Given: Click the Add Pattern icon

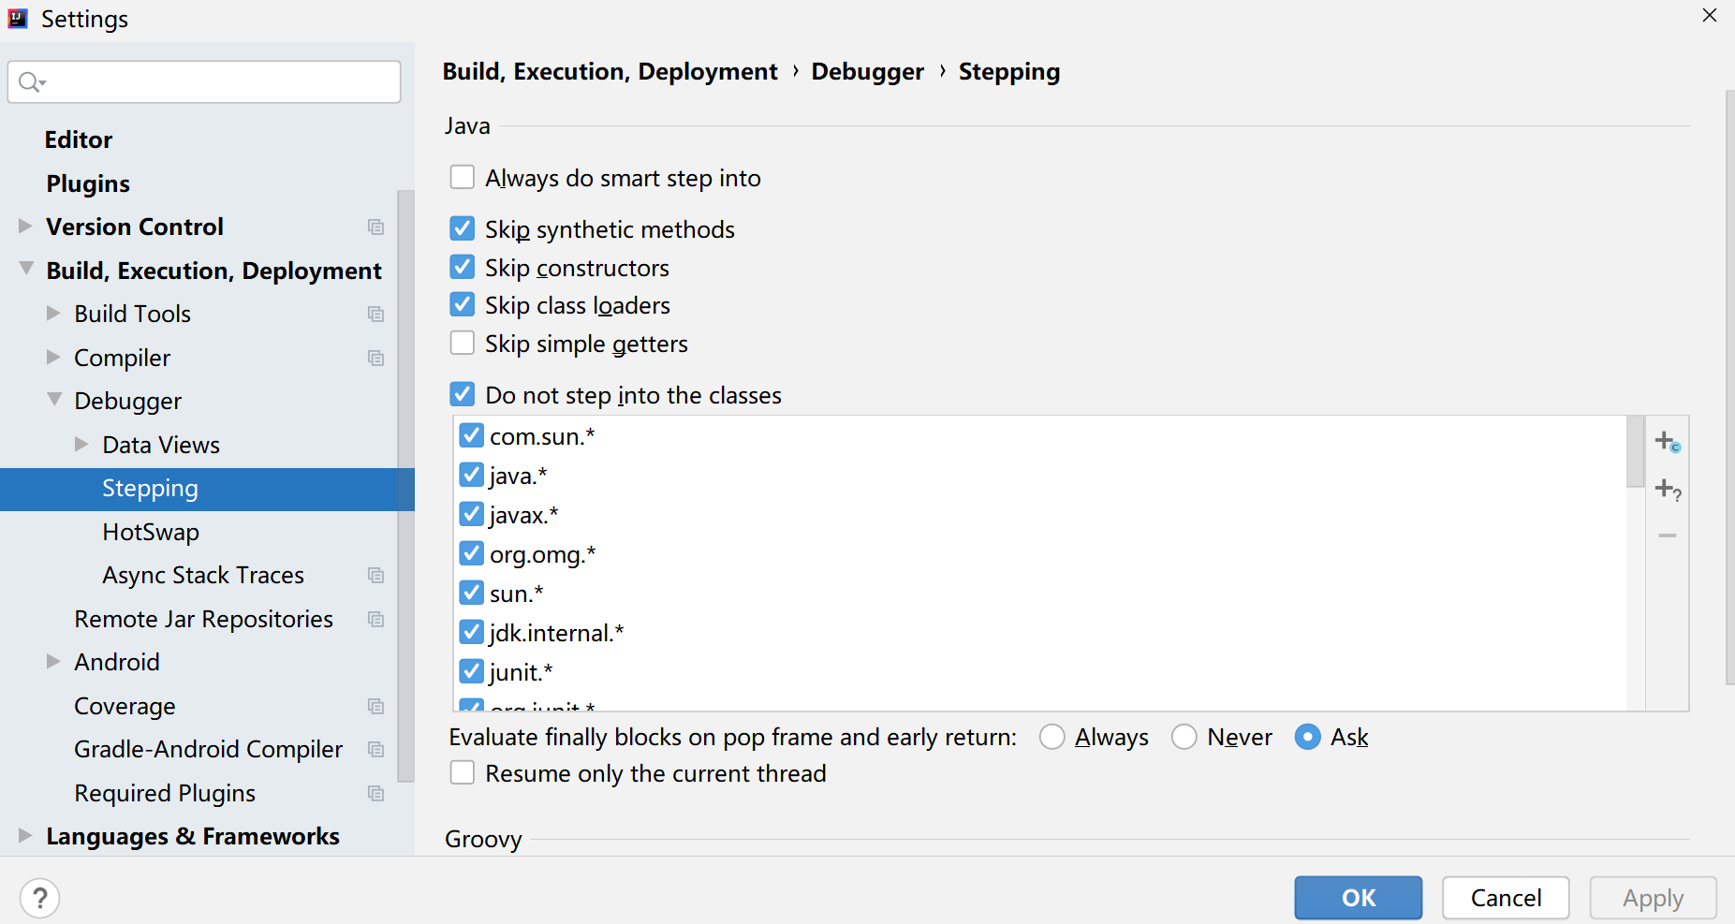Looking at the screenshot, I should tap(1667, 489).
